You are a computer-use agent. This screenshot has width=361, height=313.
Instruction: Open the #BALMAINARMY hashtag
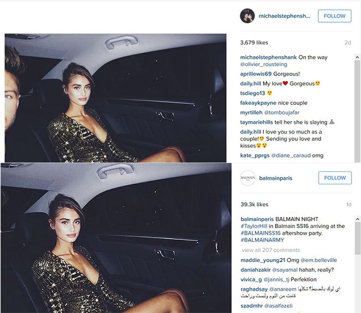pos(262,240)
